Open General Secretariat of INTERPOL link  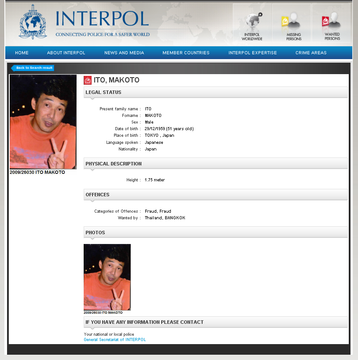coord(115,340)
